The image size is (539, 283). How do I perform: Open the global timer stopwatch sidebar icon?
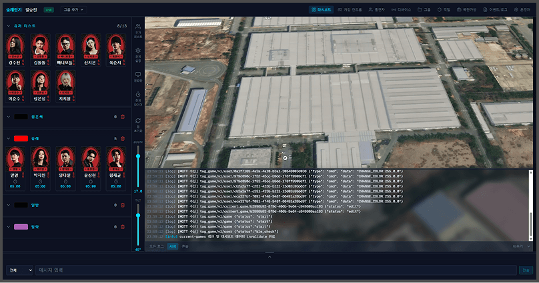coord(138,94)
